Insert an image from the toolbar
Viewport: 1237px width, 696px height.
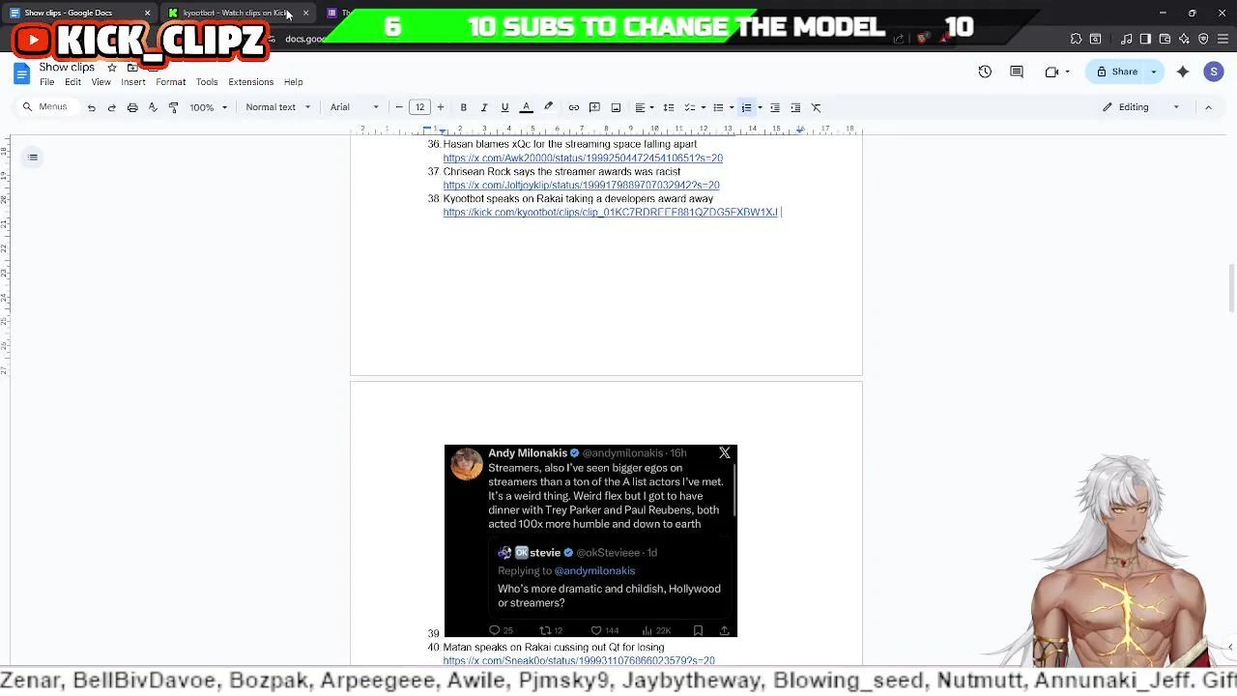tap(616, 107)
